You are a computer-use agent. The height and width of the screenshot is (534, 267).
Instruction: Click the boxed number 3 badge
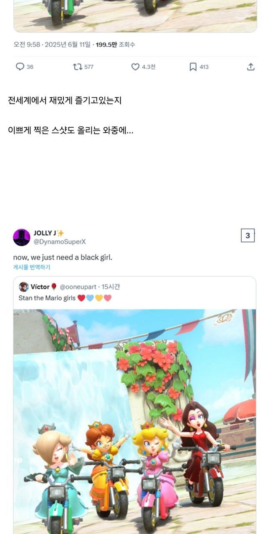point(247,236)
